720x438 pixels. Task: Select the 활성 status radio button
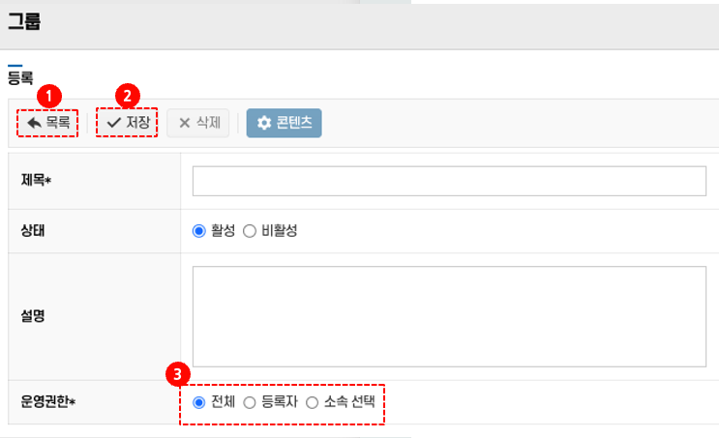tap(199, 231)
